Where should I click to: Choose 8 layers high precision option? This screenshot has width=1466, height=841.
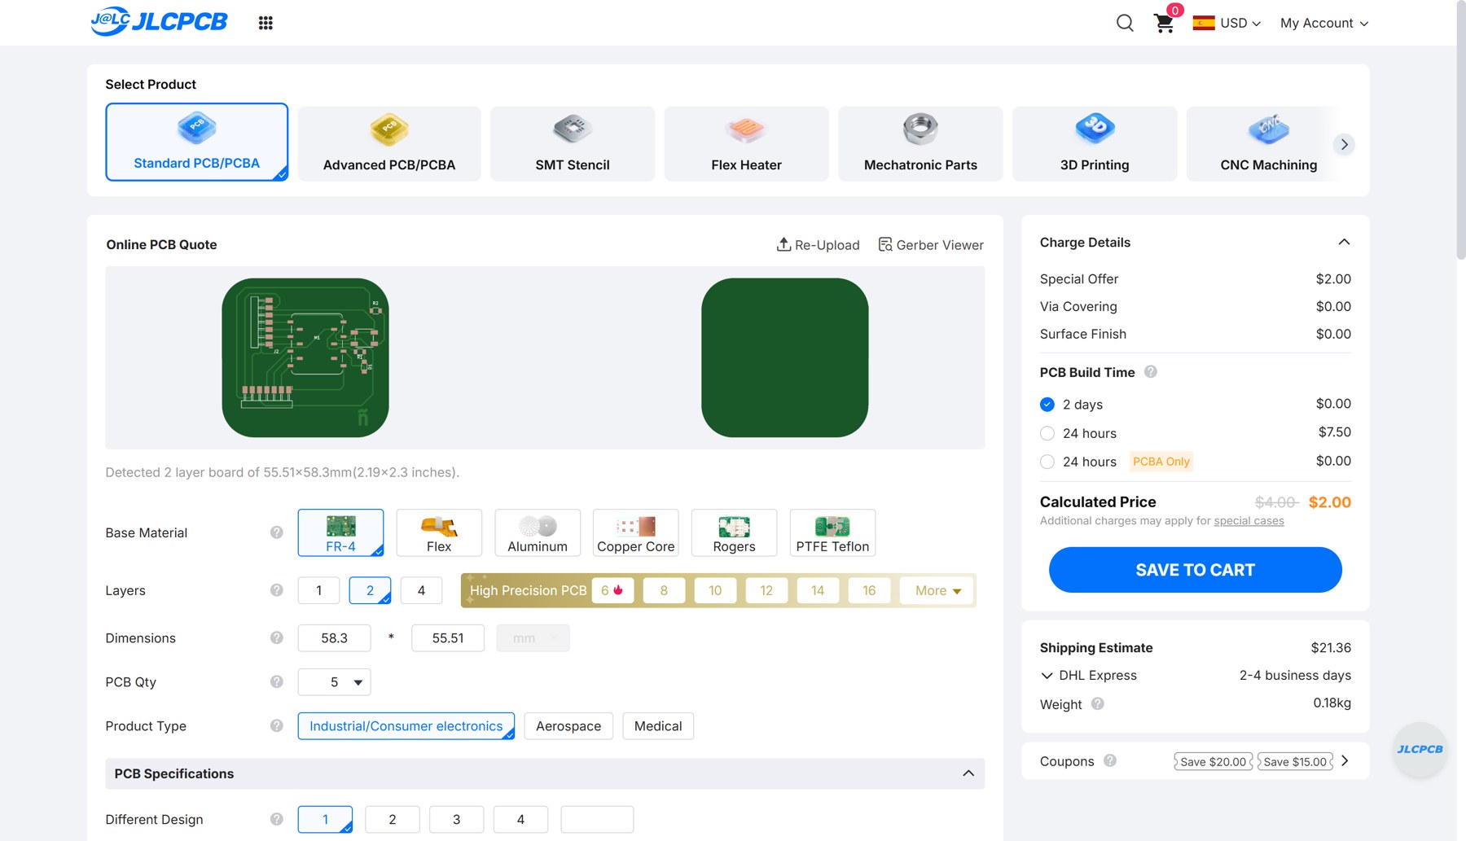click(x=664, y=590)
